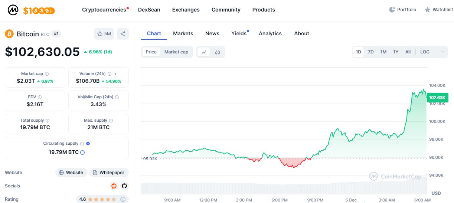Image resolution: width=454 pixels, height=203 pixels.
Task: Open the Bitcoin Whitepaper button
Action: pos(109,173)
